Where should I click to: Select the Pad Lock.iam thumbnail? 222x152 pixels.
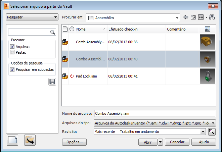pos(207,76)
